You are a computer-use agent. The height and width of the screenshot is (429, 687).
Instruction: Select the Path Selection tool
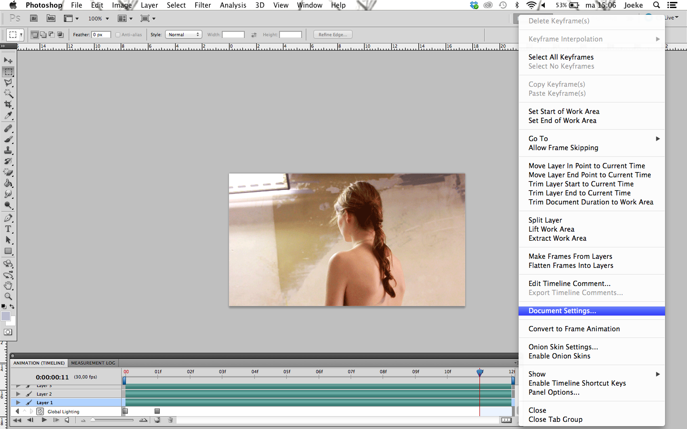tap(8, 240)
